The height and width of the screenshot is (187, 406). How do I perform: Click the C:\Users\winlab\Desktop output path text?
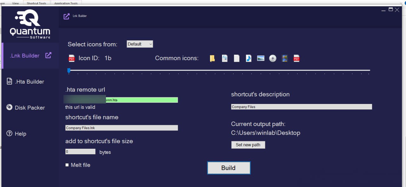pos(265,133)
